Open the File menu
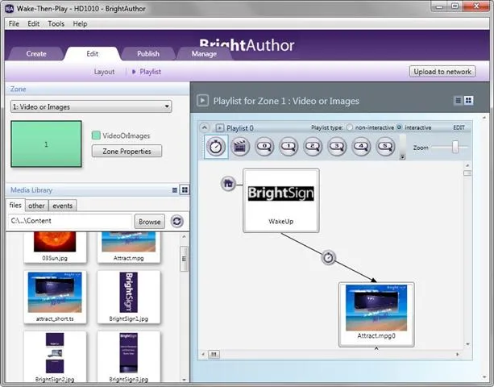The height and width of the screenshot is (387, 494). point(14,24)
